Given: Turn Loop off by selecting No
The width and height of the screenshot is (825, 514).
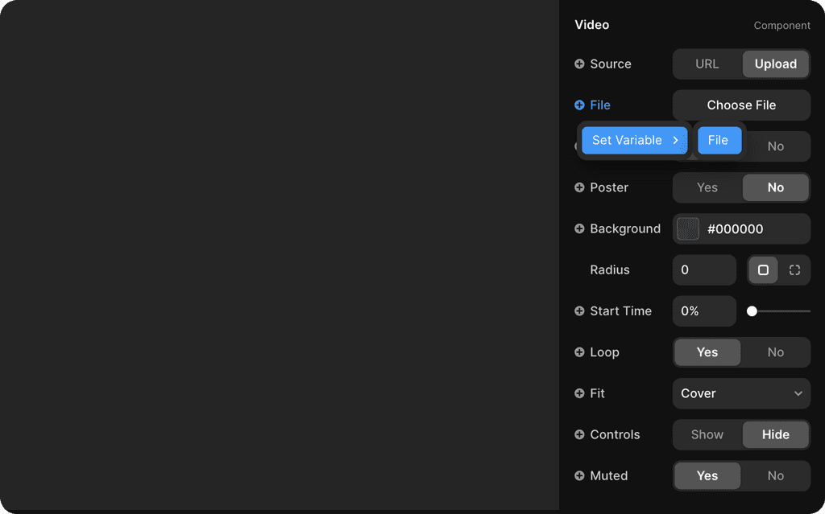Looking at the screenshot, I should coord(775,352).
